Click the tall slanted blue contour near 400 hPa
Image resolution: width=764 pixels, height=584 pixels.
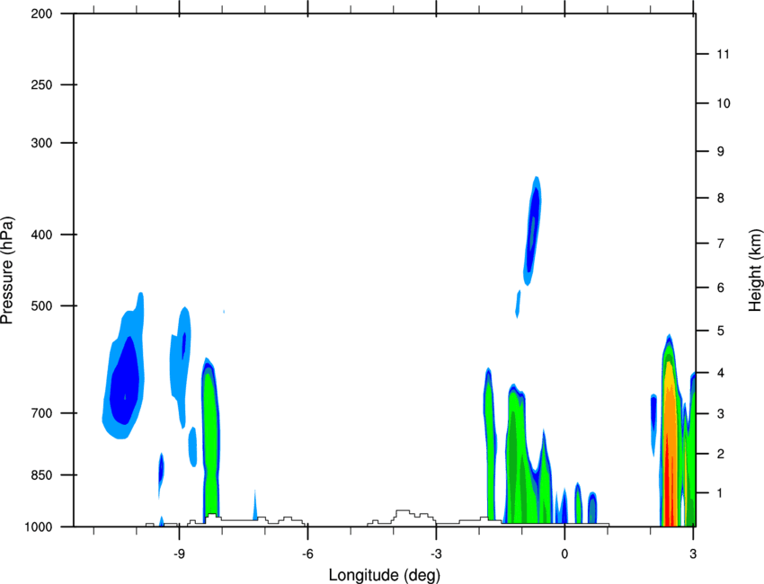(533, 232)
